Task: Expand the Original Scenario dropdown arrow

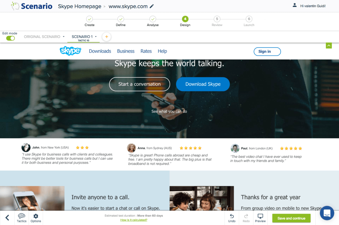Action: point(64,37)
